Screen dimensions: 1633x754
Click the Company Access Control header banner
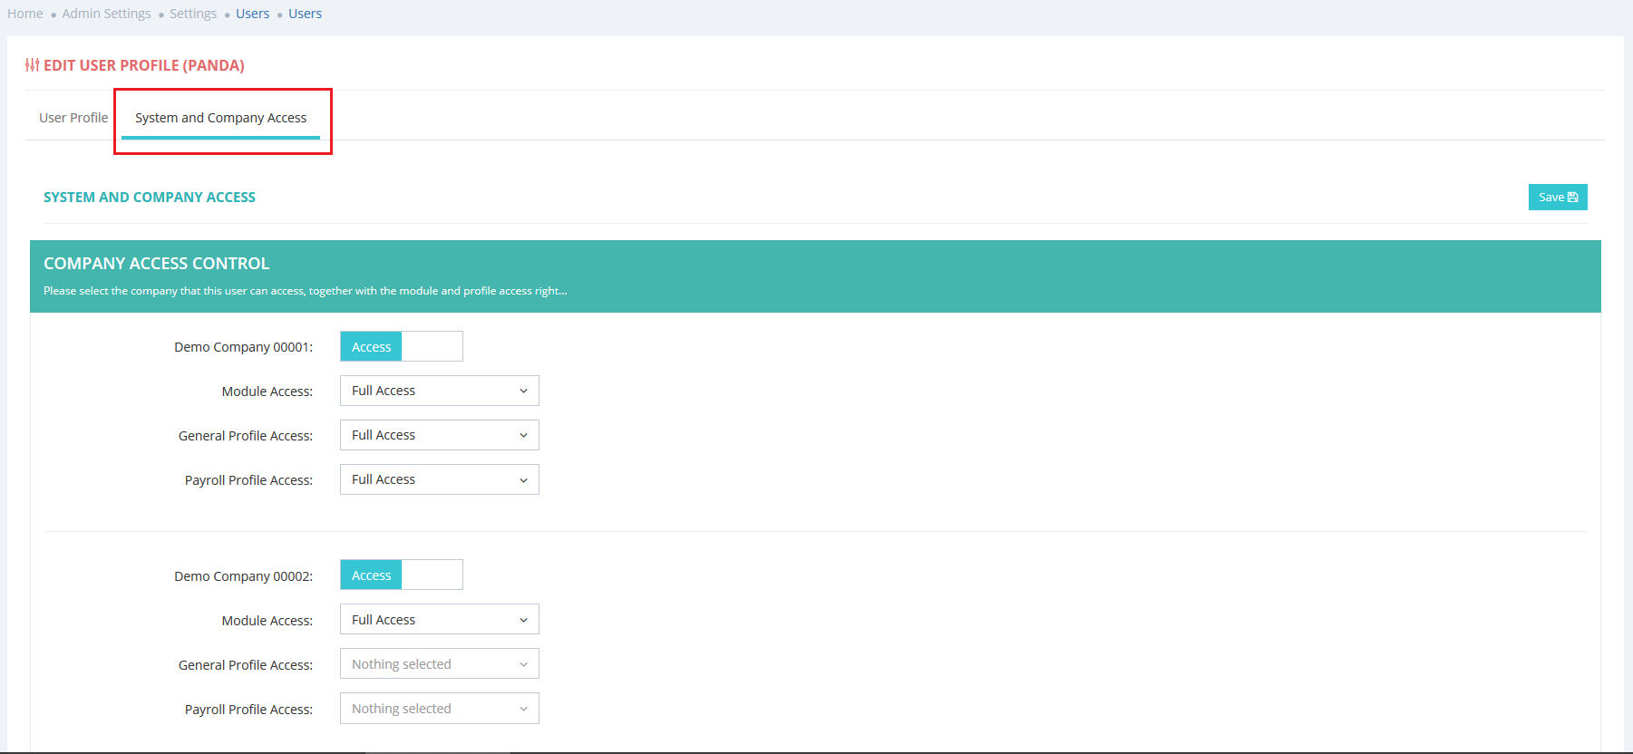[814, 275]
